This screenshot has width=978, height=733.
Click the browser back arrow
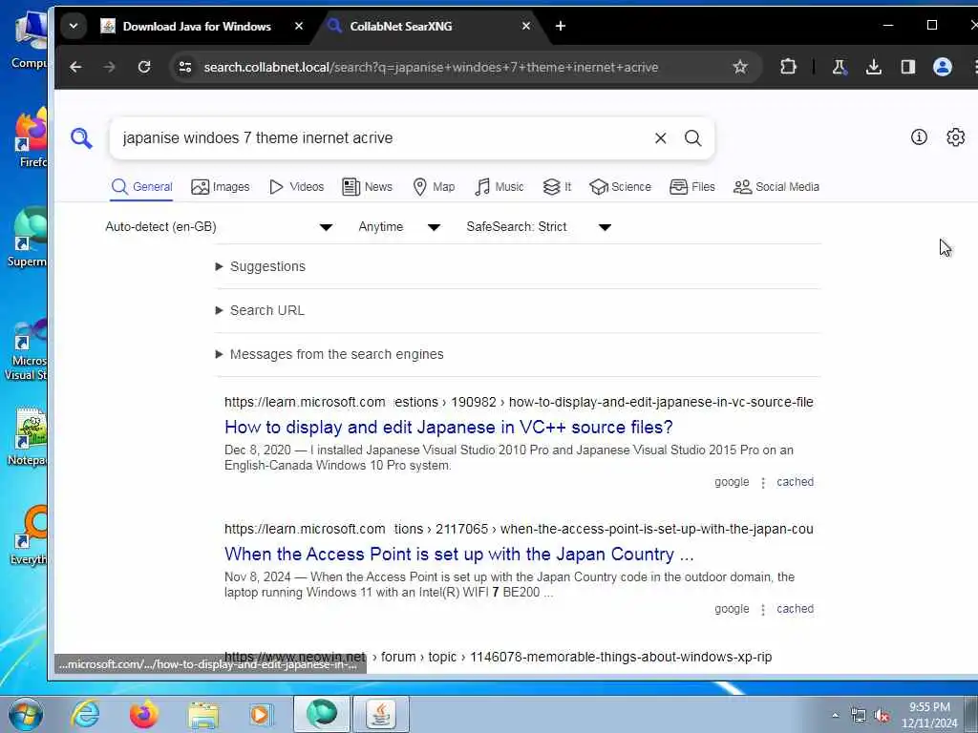[x=75, y=67]
